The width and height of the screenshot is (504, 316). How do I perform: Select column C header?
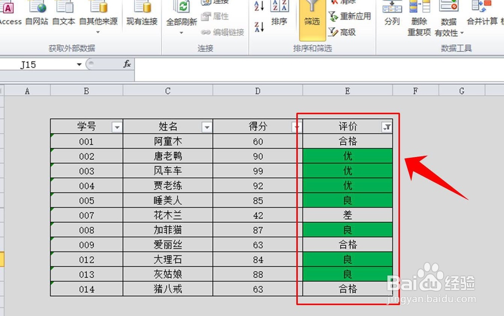tap(168, 91)
